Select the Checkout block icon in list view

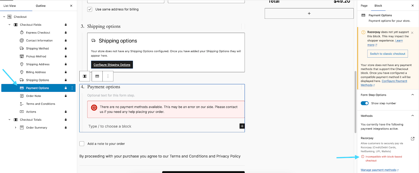coord(9,17)
